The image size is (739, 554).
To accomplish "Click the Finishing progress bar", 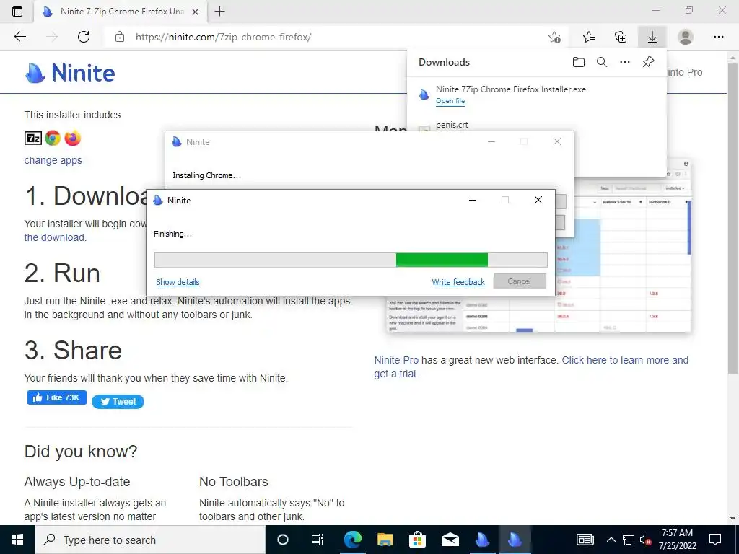I will click(351, 260).
